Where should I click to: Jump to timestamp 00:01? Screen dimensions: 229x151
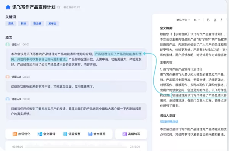(x=26, y=45)
